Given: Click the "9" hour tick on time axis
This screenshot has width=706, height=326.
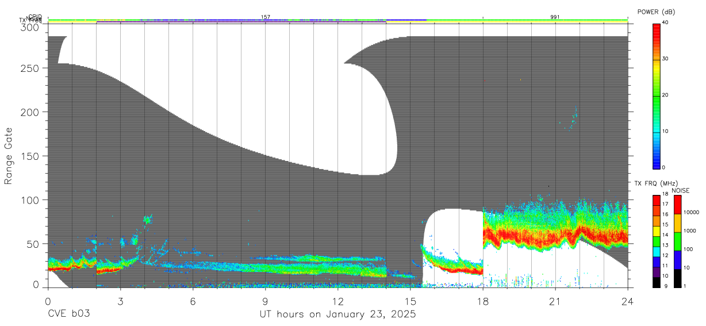Looking at the screenshot, I should point(265,301).
